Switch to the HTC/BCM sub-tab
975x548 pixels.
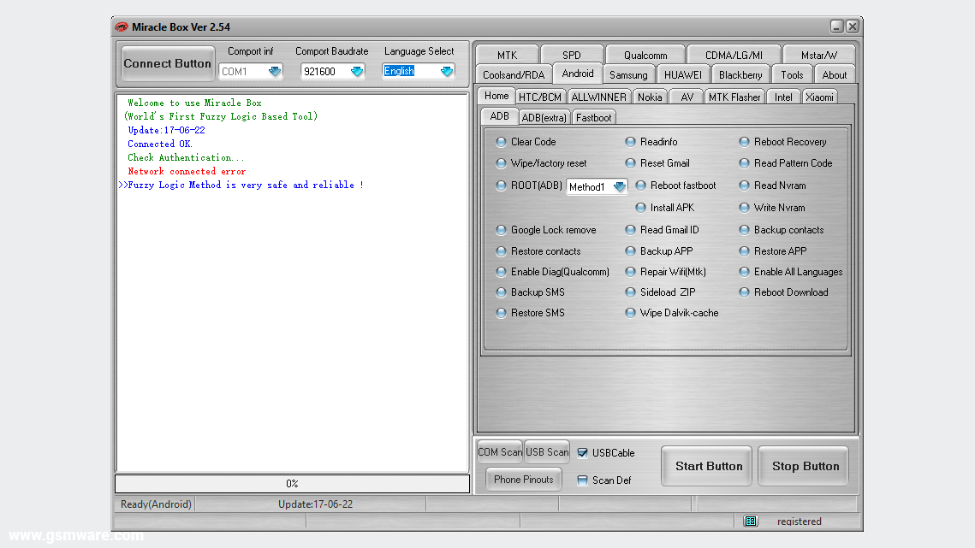[540, 97]
